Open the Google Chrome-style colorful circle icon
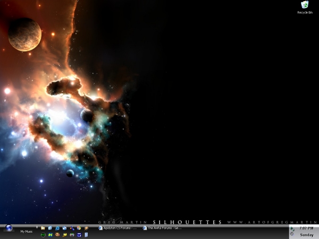This screenshot has width=319, height=239. click(79, 228)
